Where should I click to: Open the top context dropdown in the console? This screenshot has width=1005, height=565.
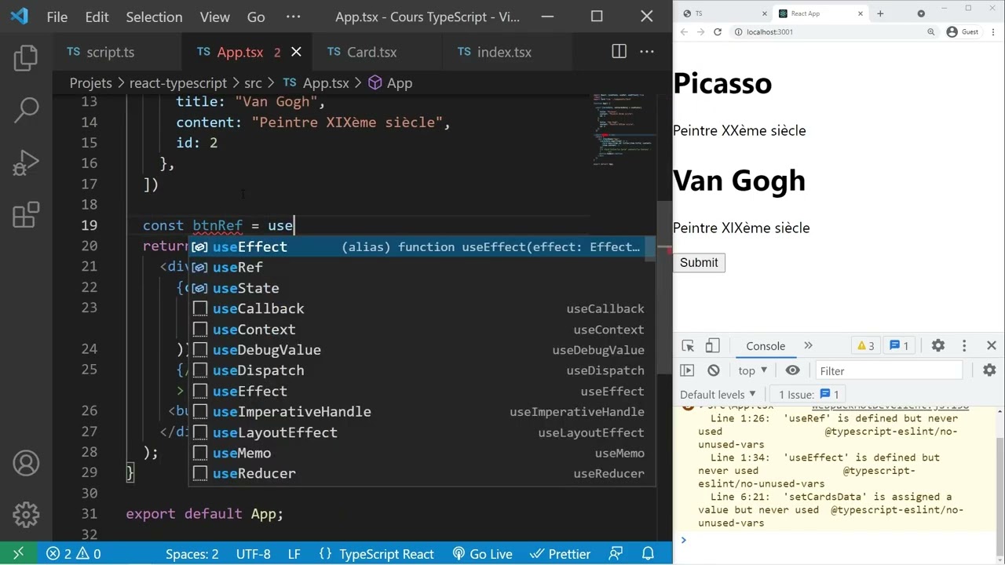[752, 370]
